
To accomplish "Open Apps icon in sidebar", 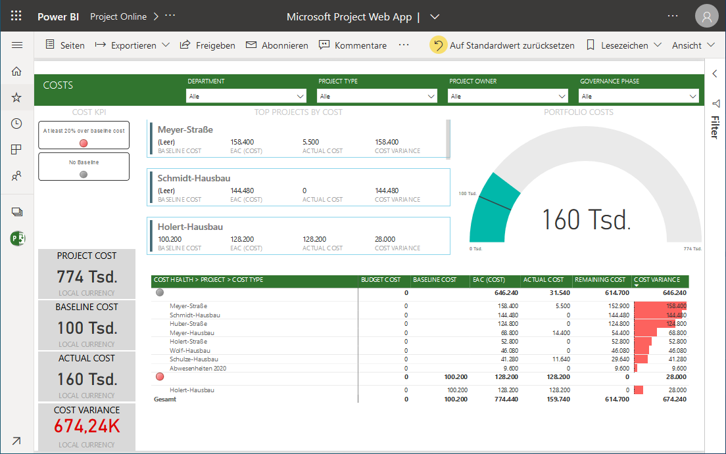I will (16, 150).
